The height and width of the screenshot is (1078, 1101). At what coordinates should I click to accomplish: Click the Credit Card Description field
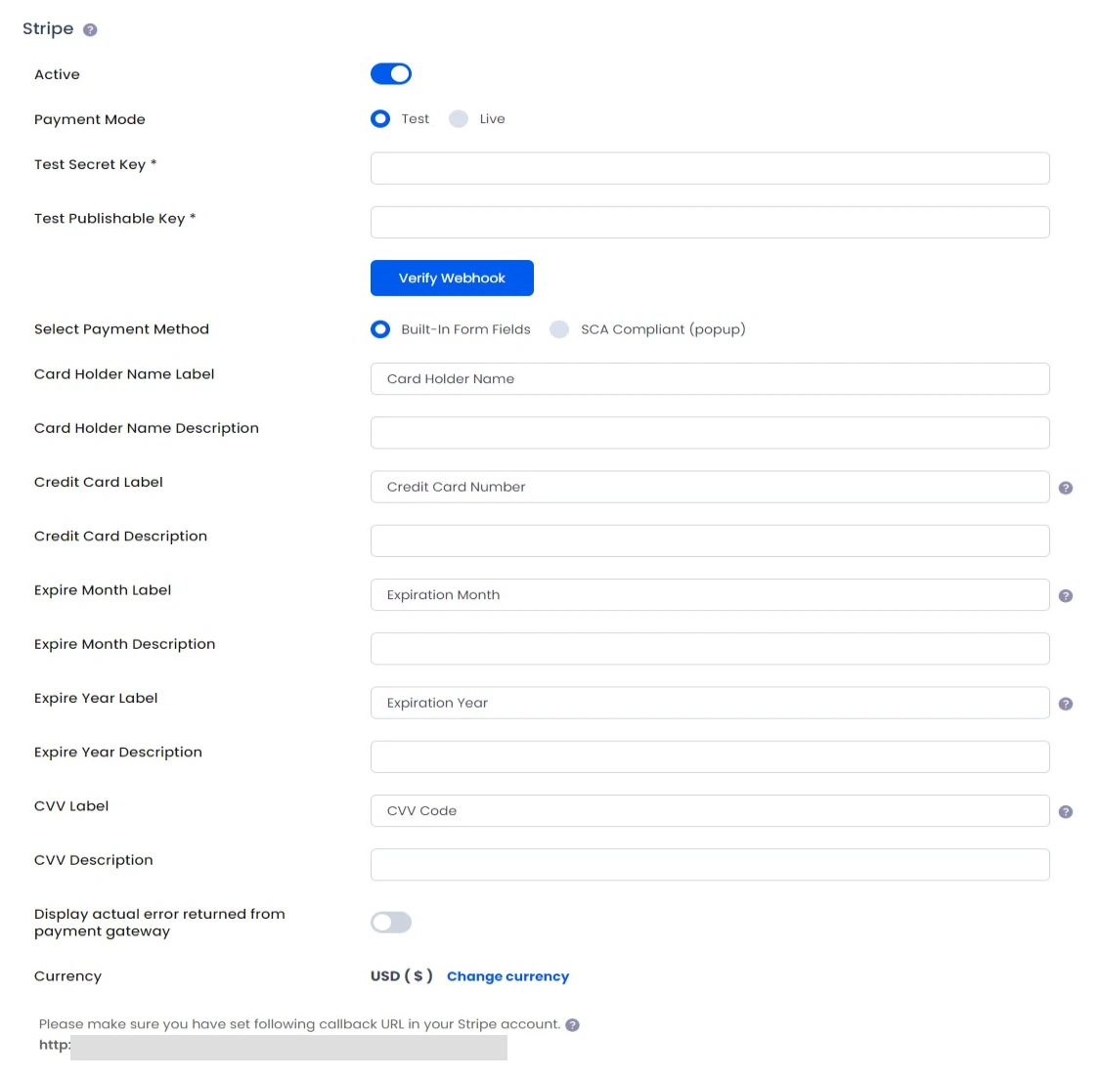(710, 541)
